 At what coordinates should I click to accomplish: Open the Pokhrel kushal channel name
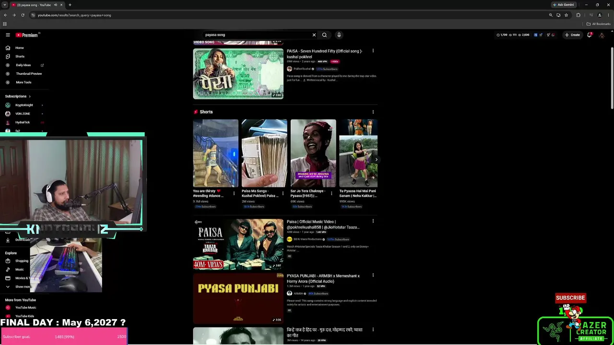pos(302,69)
